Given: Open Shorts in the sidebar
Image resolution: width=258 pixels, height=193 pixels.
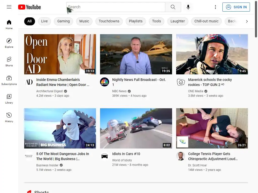Looking at the screenshot, I should point(9,62).
